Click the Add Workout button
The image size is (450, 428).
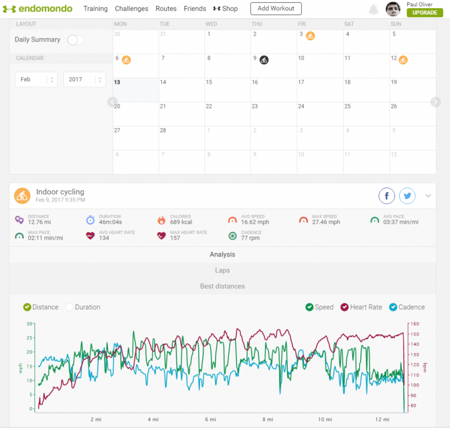tap(276, 9)
